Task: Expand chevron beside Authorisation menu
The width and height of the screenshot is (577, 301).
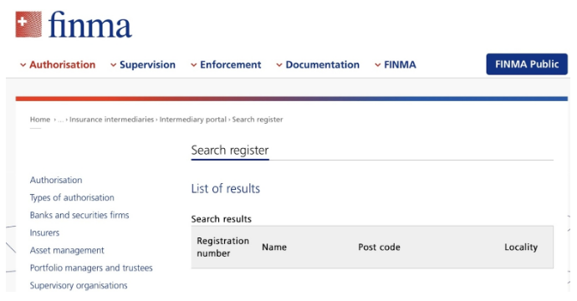Action: pos(23,65)
